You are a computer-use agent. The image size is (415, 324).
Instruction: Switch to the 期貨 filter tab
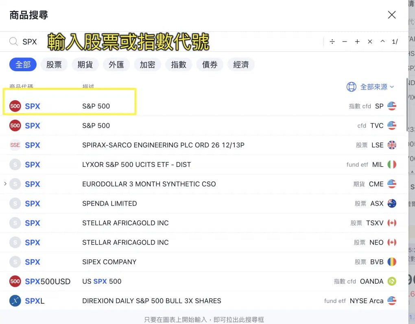click(85, 64)
